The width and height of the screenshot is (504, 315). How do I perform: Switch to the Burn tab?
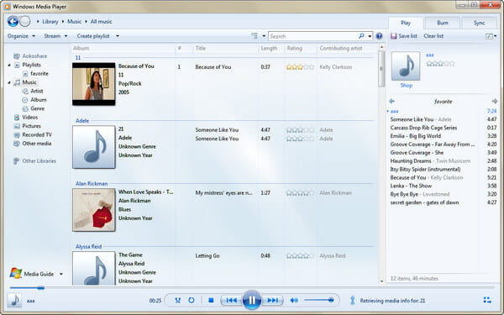pyautogui.click(x=443, y=23)
